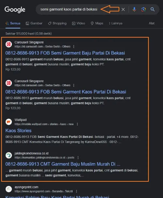This screenshot has height=198, width=163.
Task: Open options menu for Wattpad result
Action: pos(77,124)
